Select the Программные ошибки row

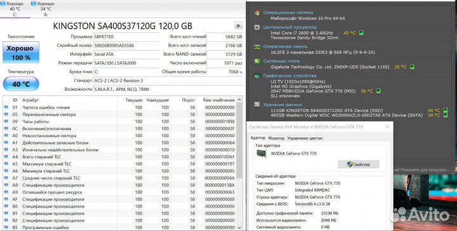tap(119, 227)
